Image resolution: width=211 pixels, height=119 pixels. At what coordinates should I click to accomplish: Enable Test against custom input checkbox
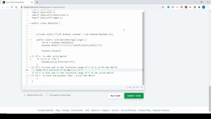tap(47, 95)
